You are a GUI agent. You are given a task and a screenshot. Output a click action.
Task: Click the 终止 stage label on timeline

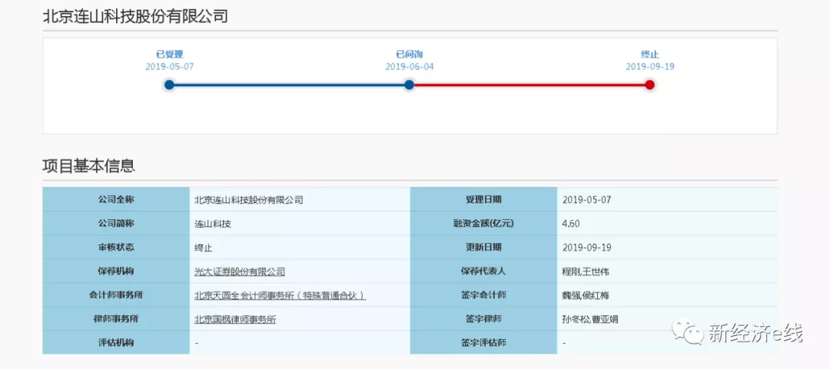(x=650, y=54)
